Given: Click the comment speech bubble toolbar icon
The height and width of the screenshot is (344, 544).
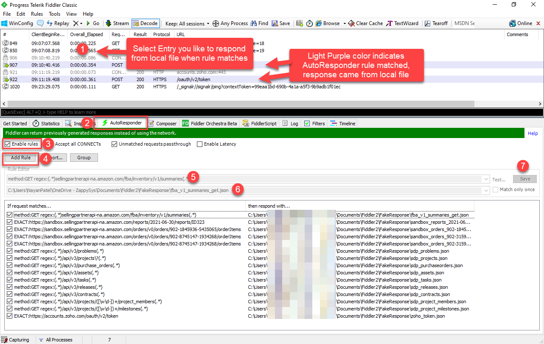Looking at the screenshot, I should point(40,23).
